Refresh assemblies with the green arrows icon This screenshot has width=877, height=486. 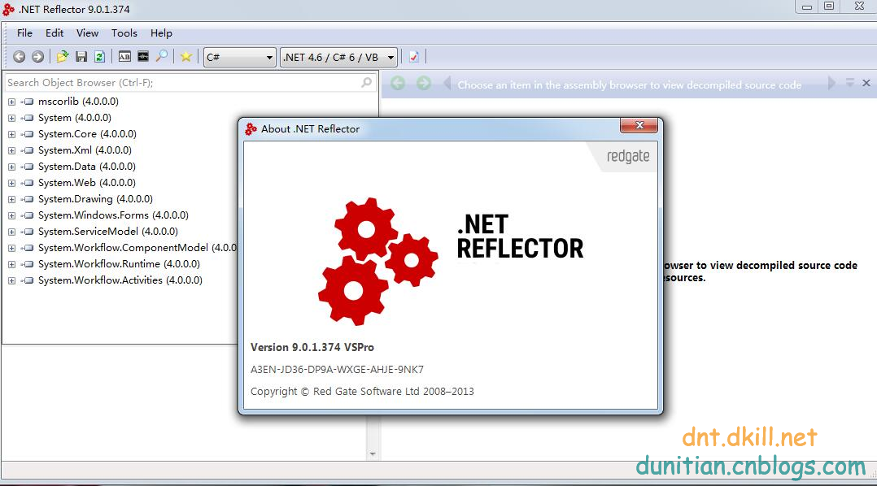[x=99, y=57]
